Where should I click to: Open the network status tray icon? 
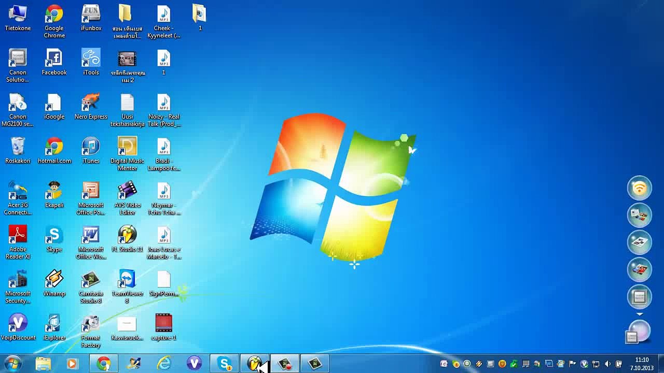tap(596, 364)
